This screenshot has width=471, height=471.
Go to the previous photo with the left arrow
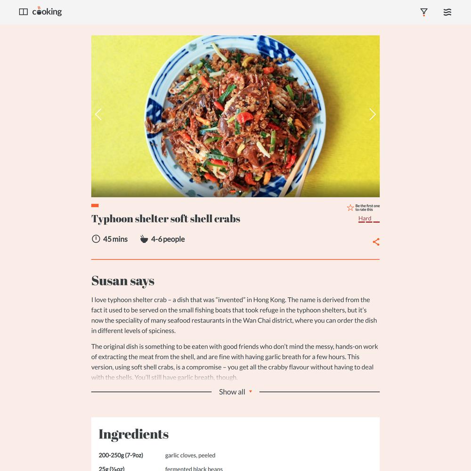[x=98, y=114]
